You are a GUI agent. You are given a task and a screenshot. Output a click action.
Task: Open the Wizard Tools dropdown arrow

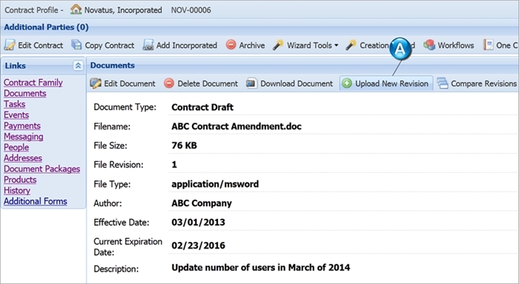point(337,45)
